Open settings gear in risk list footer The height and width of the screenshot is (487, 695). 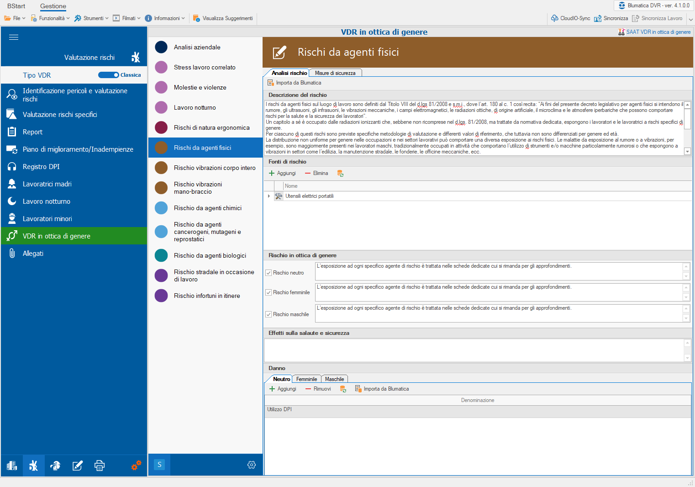coord(251,465)
